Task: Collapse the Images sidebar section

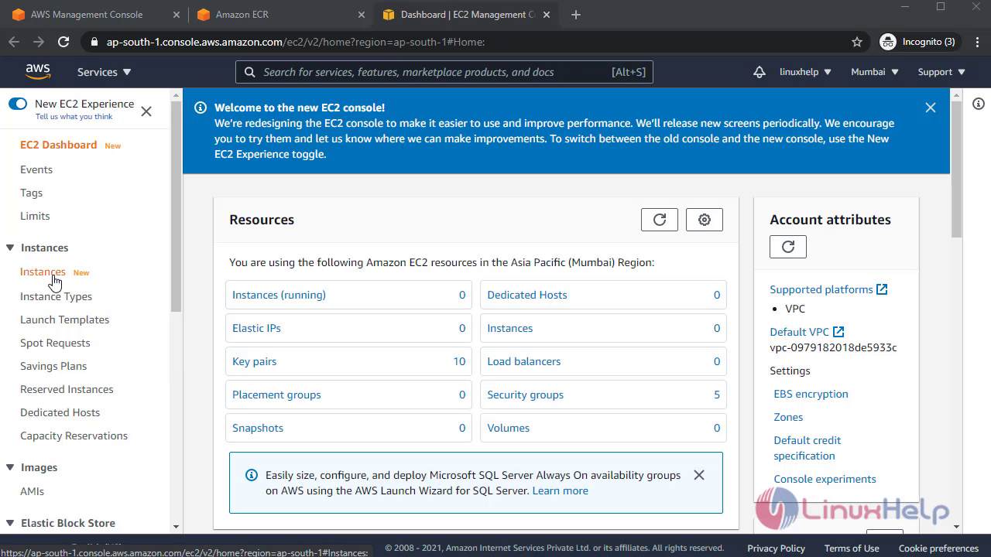Action: (x=10, y=467)
